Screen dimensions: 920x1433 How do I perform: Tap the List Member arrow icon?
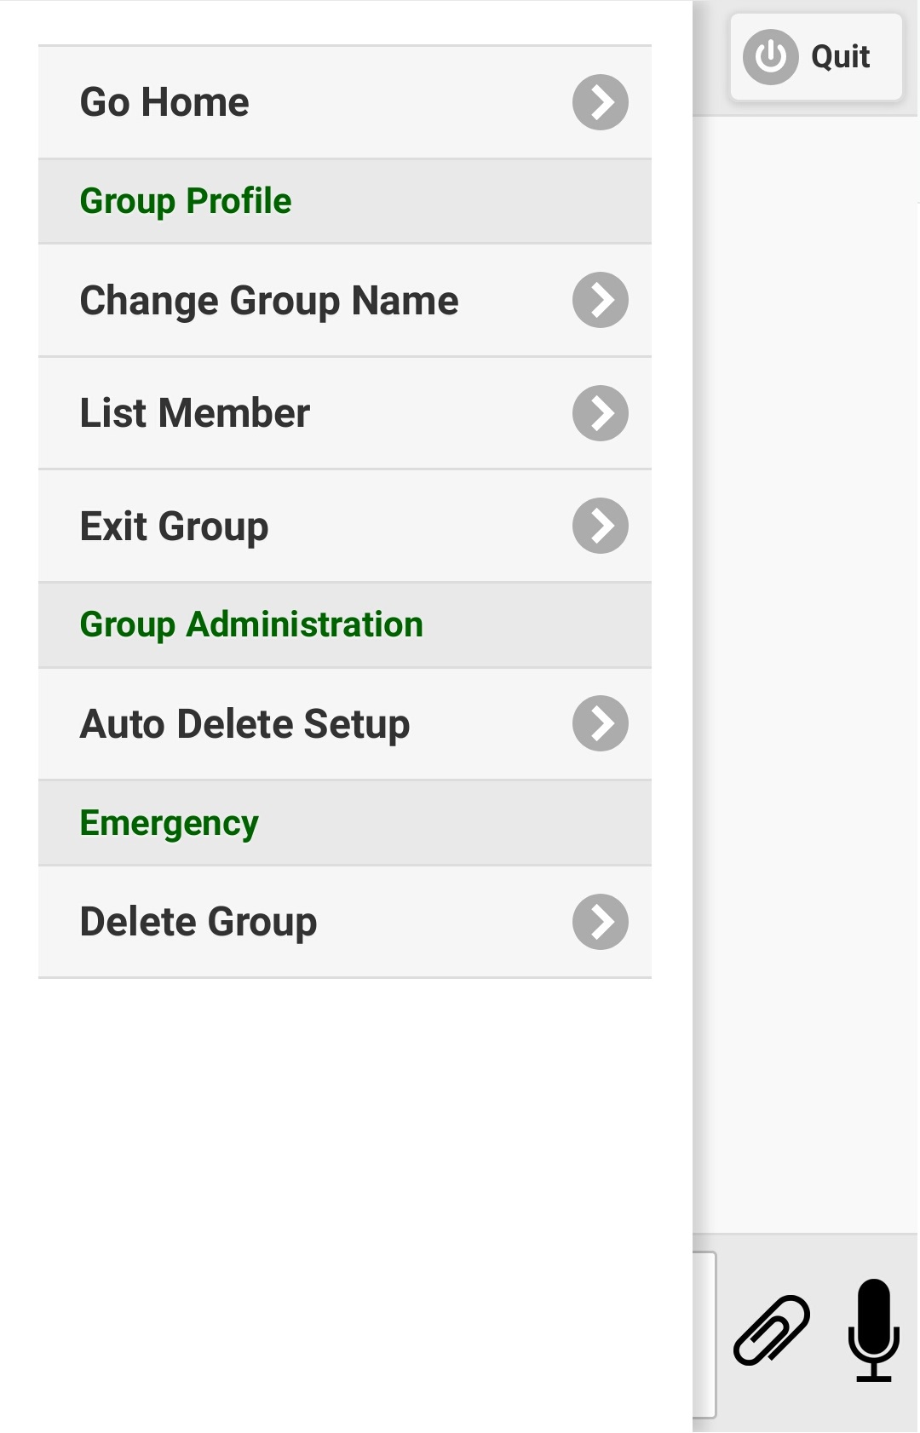coord(600,413)
